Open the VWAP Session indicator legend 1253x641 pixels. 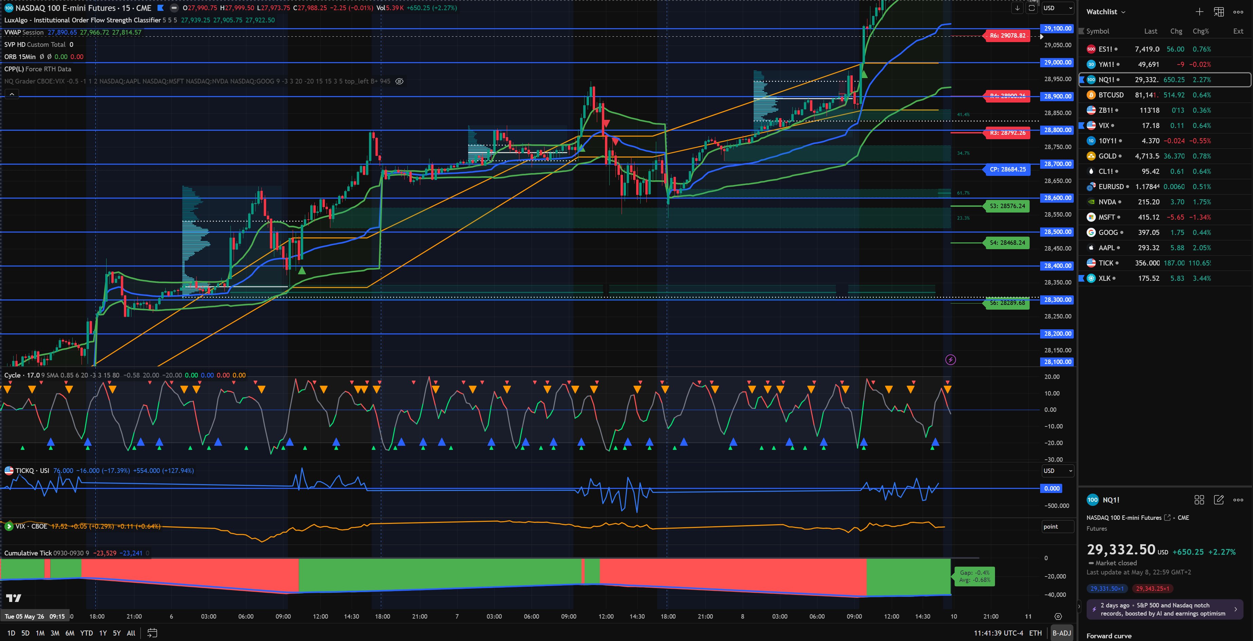[24, 32]
